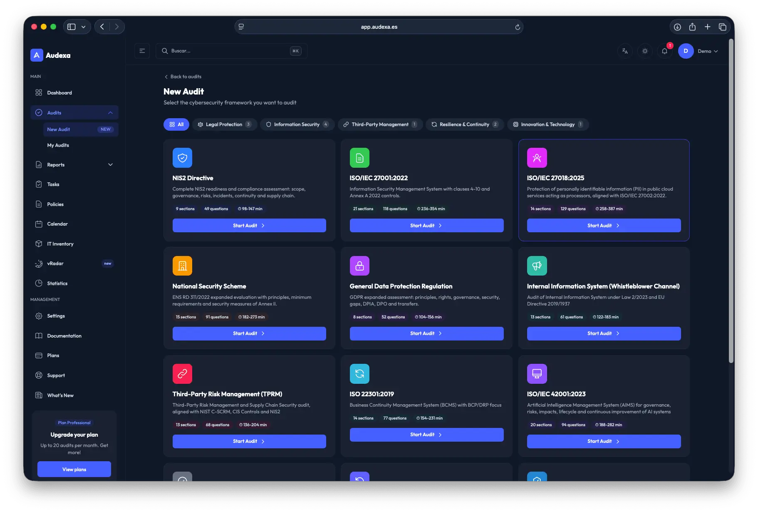The height and width of the screenshot is (512, 758).
Task: Open Safari share button
Action: point(692,27)
